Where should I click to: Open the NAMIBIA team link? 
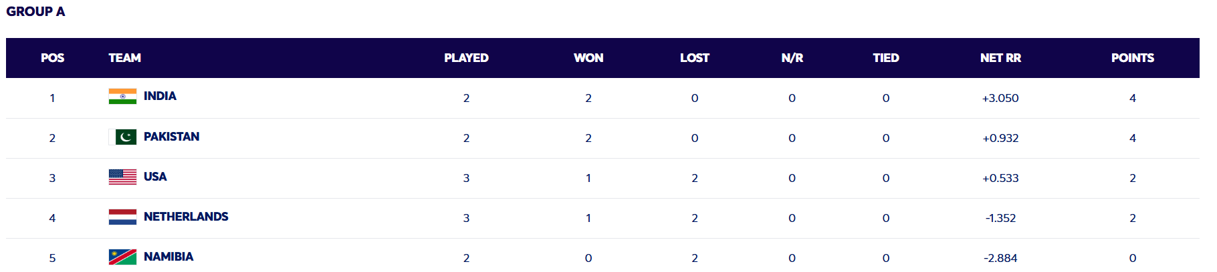point(169,257)
